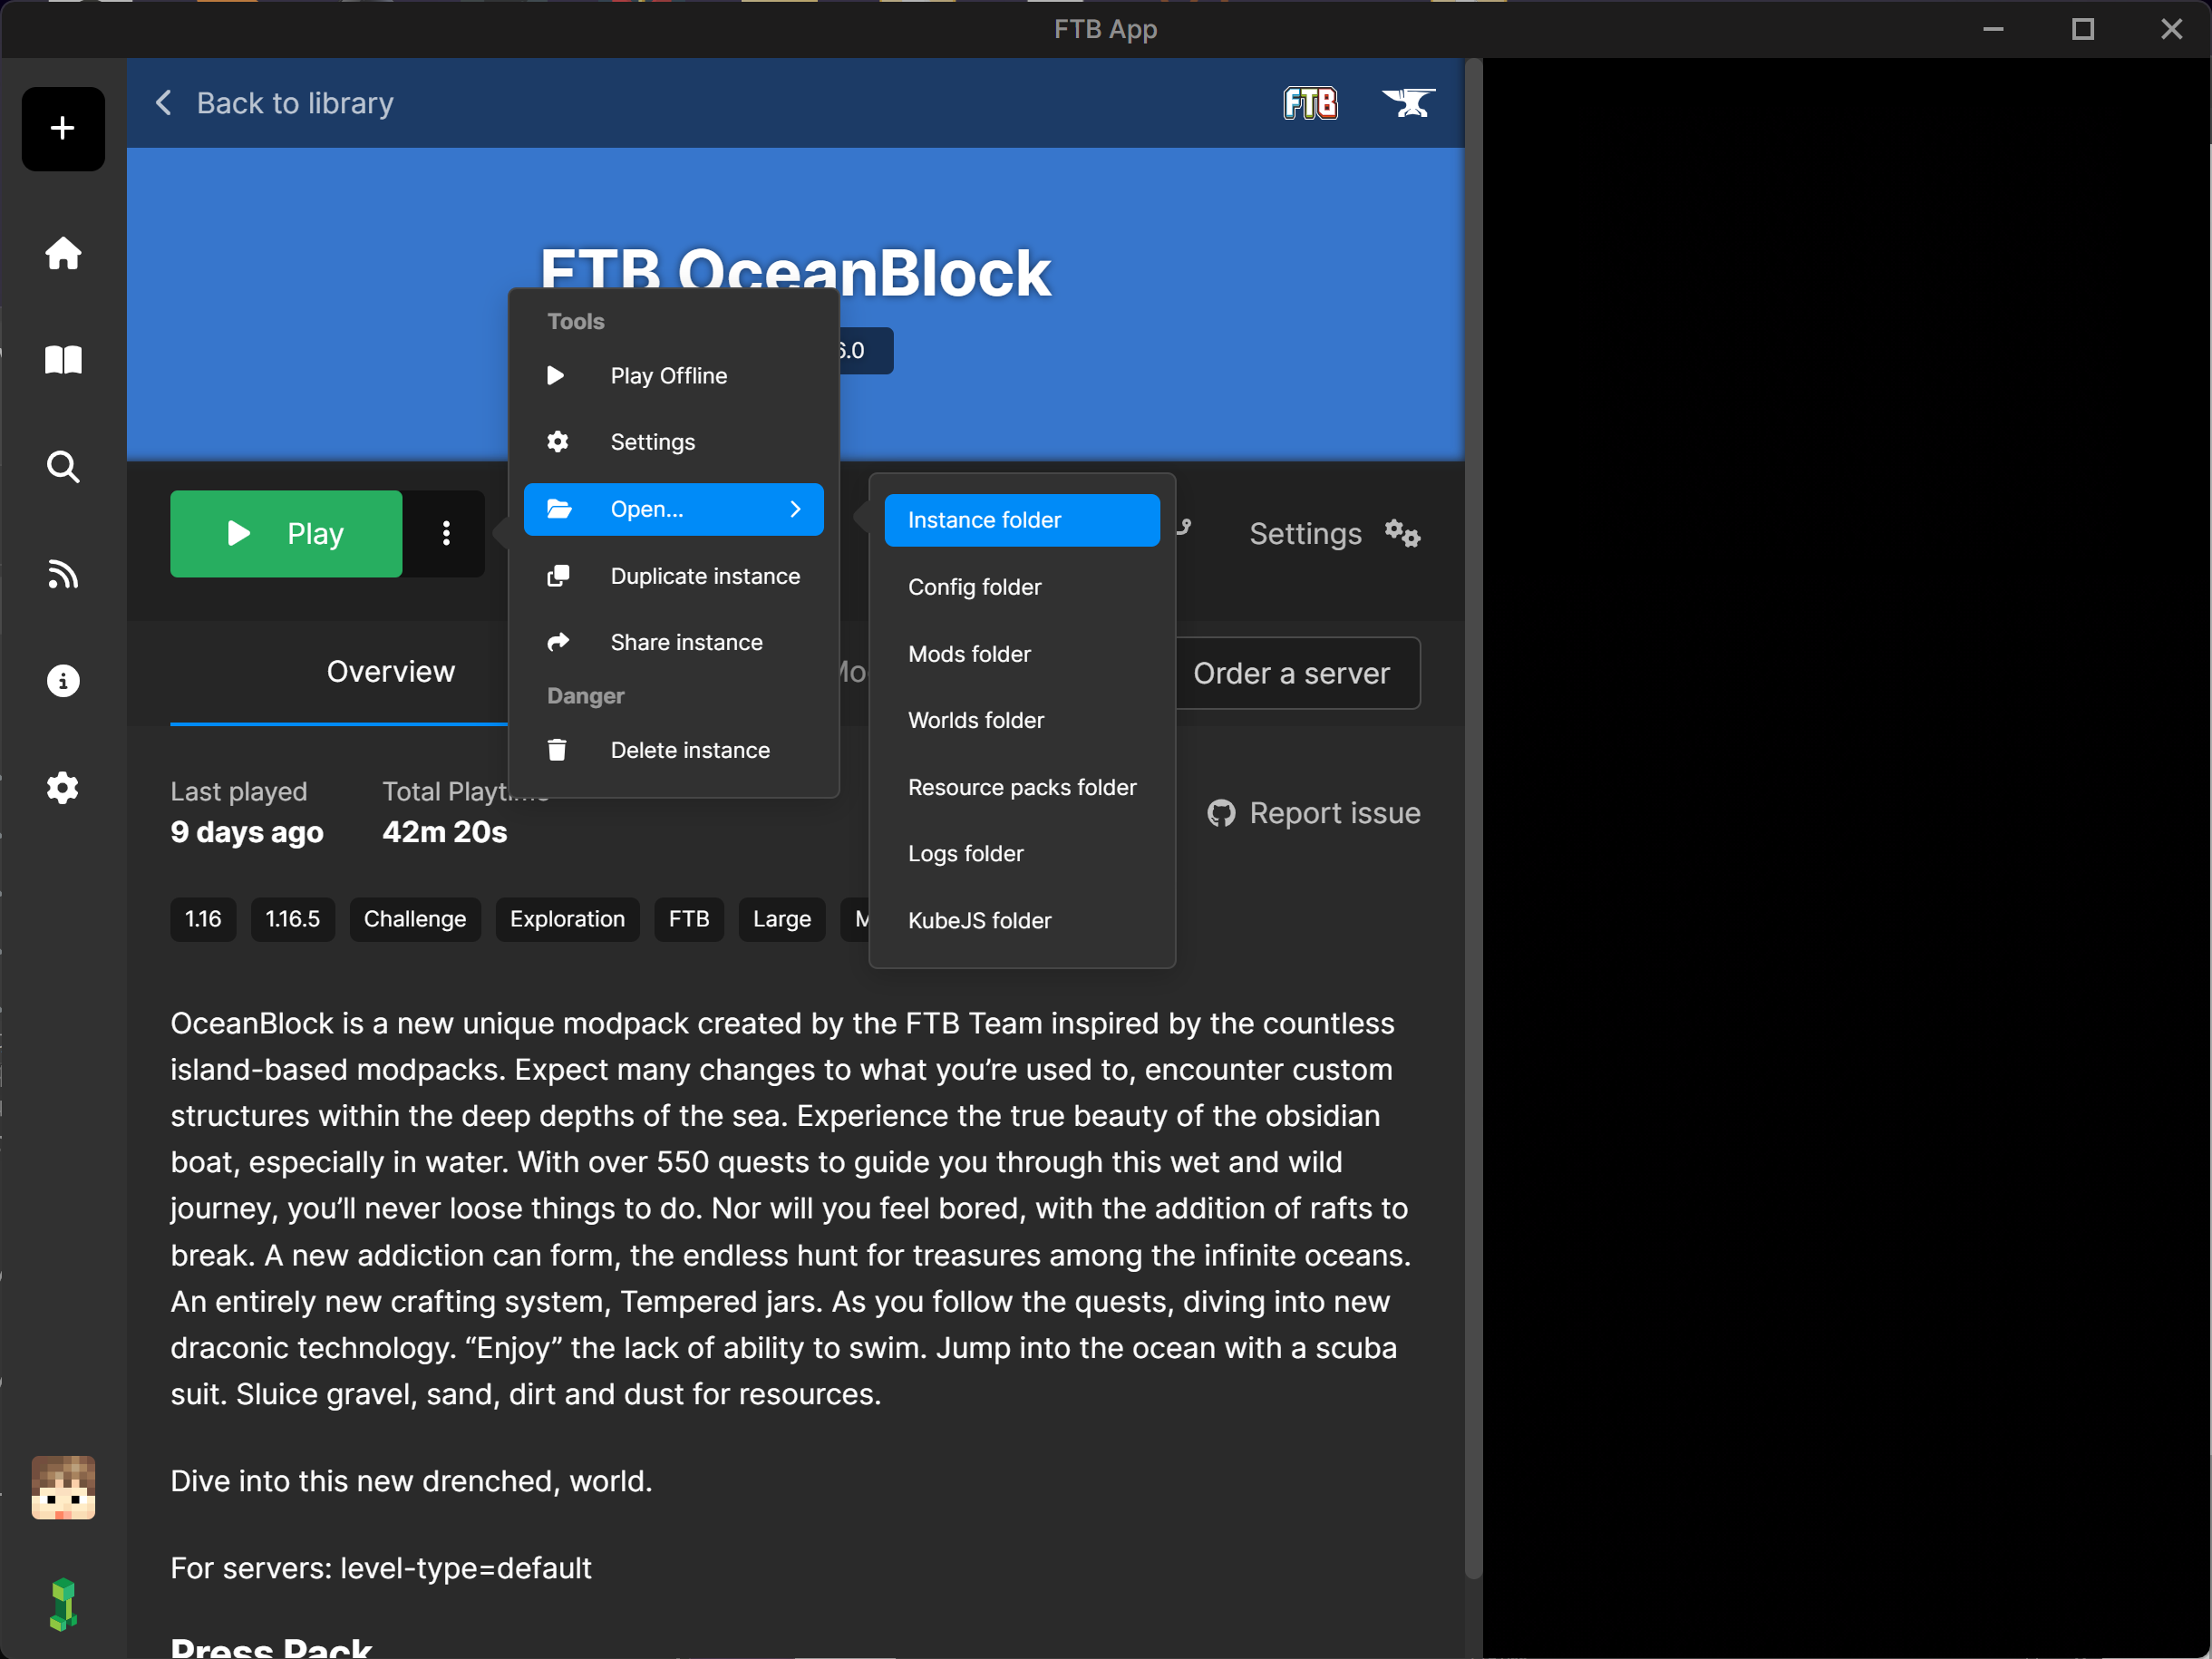Screen dimensions: 2212x1659
Task: Select Delete instance menu entry
Action: tap(689, 750)
